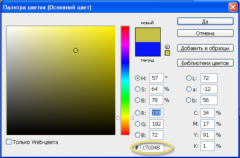Click the dialog title Палитра цветов (Основной цвет)
The image size is (240, 158).
coord(47,7)
